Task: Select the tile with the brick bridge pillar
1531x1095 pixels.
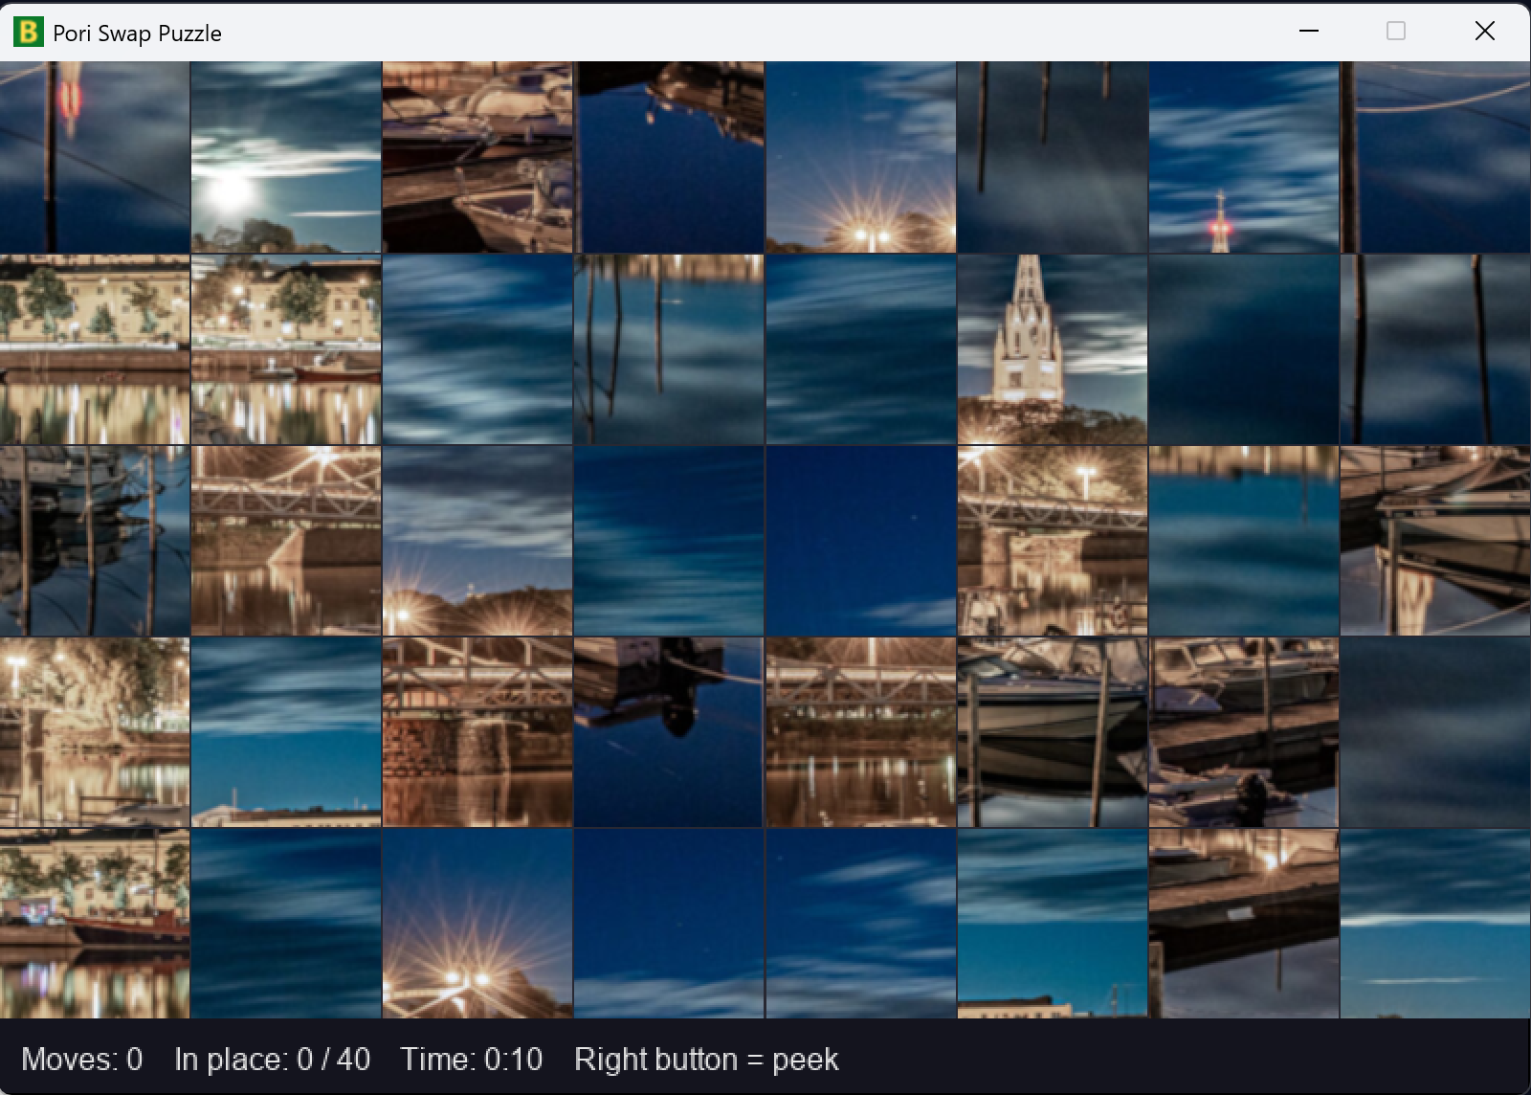Action: (x=477, y=732)
